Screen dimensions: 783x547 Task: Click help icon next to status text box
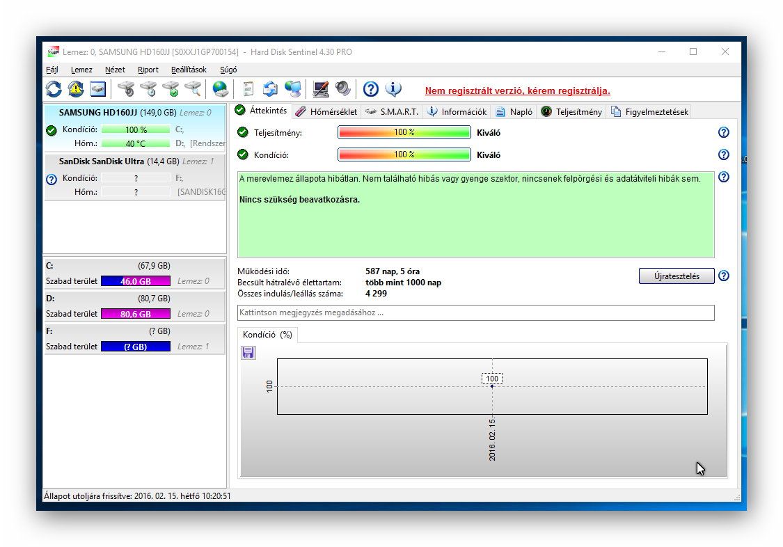724,177
